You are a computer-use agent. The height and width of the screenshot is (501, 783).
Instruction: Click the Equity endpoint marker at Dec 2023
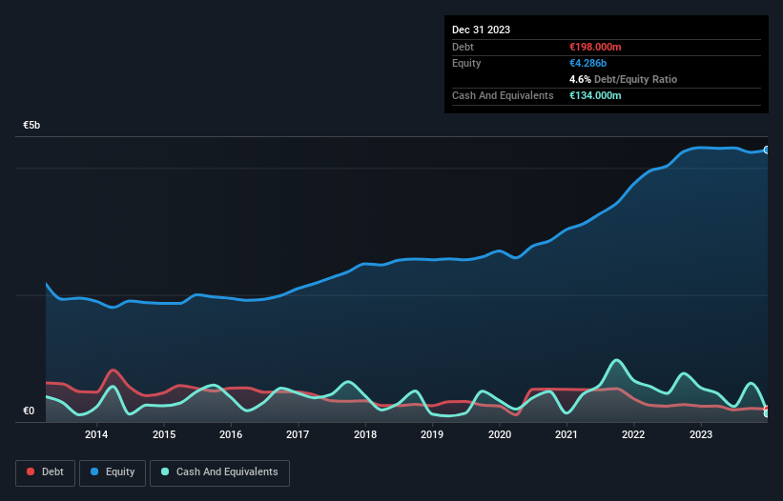click(767, 150)
